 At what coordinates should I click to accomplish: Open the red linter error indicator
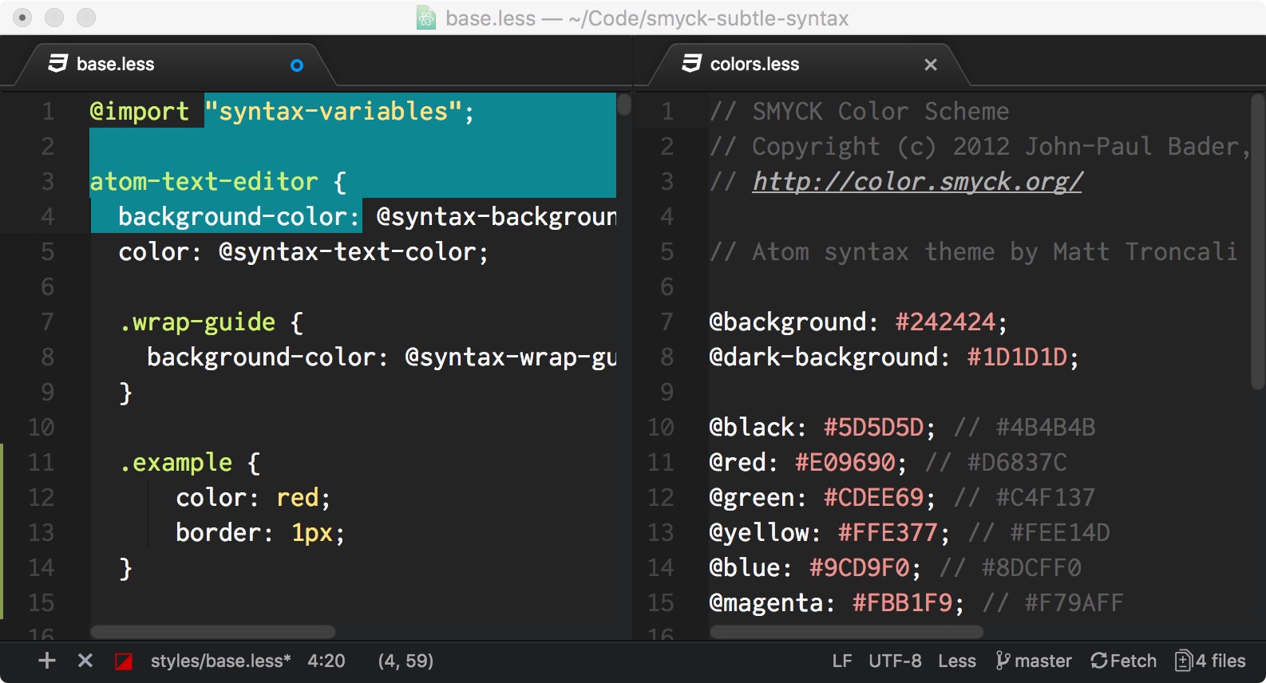coord(124,661)
